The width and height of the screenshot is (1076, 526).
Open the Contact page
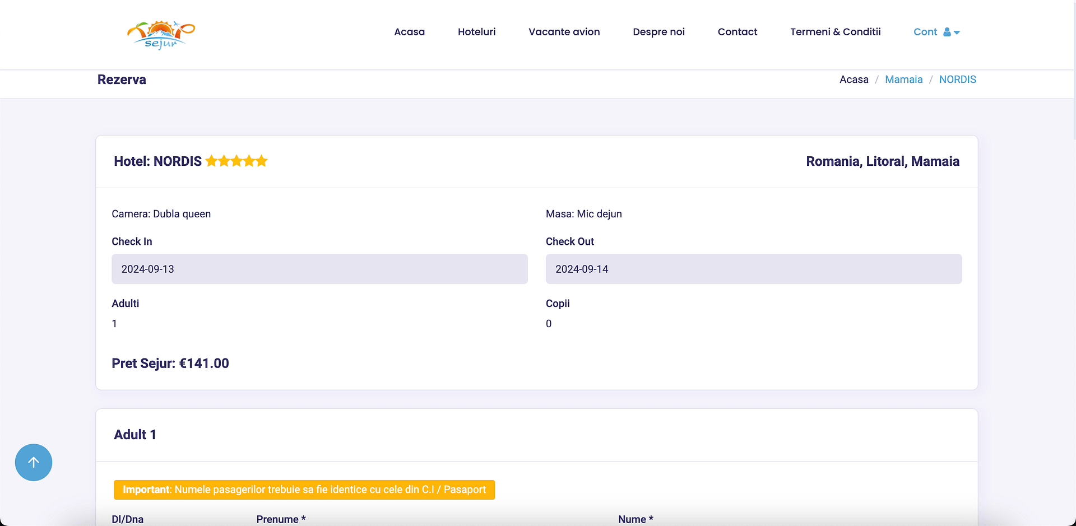737,32
